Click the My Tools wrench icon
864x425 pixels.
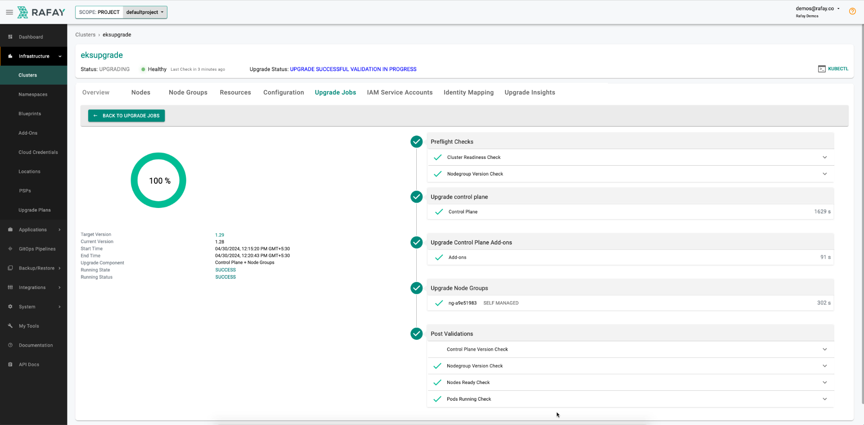[x=10, y=326]
